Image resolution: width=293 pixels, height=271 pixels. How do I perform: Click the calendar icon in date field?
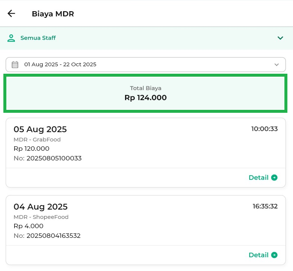tap(15, 64)
